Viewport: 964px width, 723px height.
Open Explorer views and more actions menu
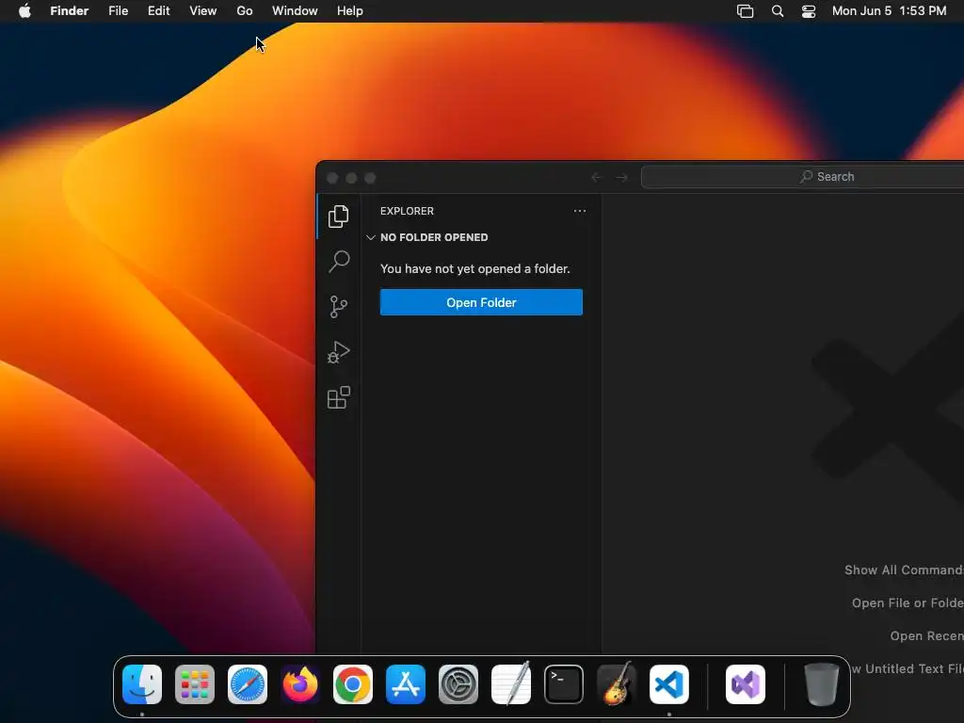point(580,211)
